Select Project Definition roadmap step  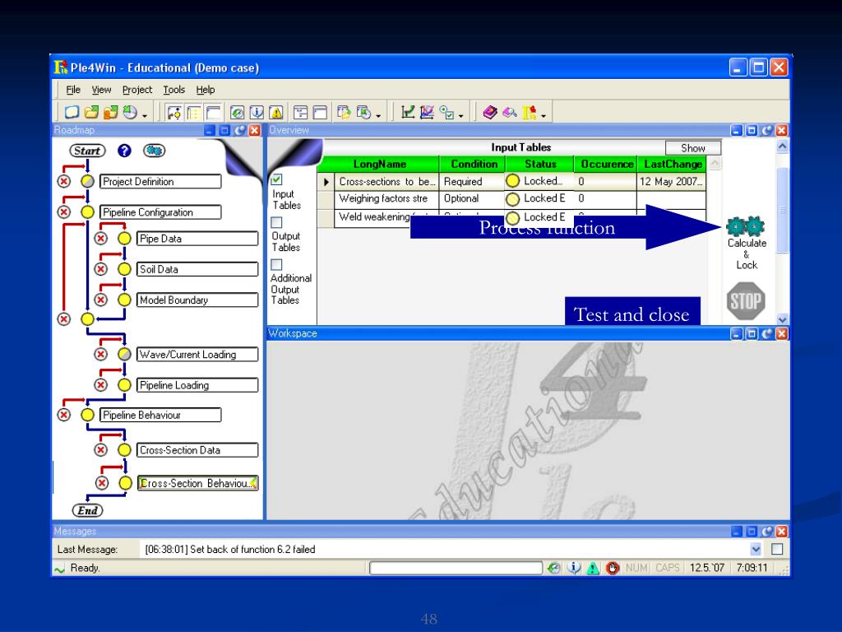(x=160, y=182)
